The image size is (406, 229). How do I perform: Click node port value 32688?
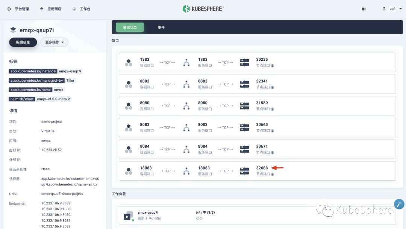click(262, 168)
